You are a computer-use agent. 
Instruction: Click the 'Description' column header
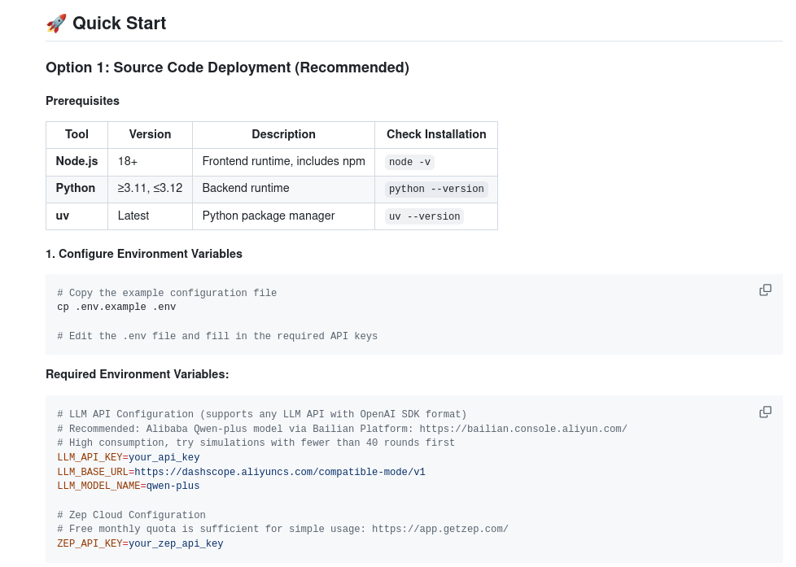tap(283, 134)
